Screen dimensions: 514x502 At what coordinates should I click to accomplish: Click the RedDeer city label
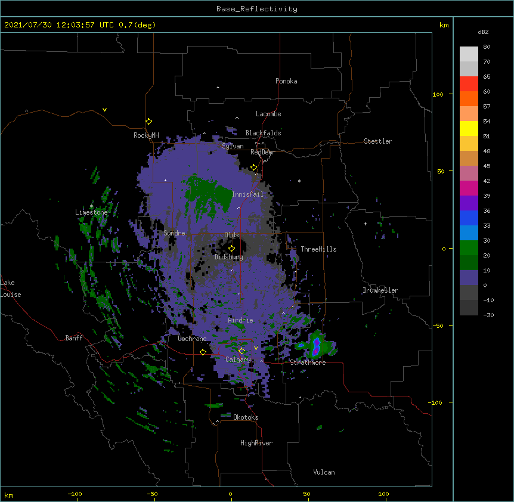(262, 152)
